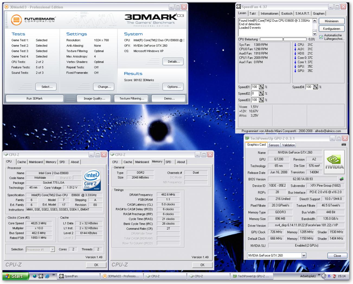The image size is (353, 284).
Task: Click OK in the CPU-Z Memory window
Action: [202, 265]
